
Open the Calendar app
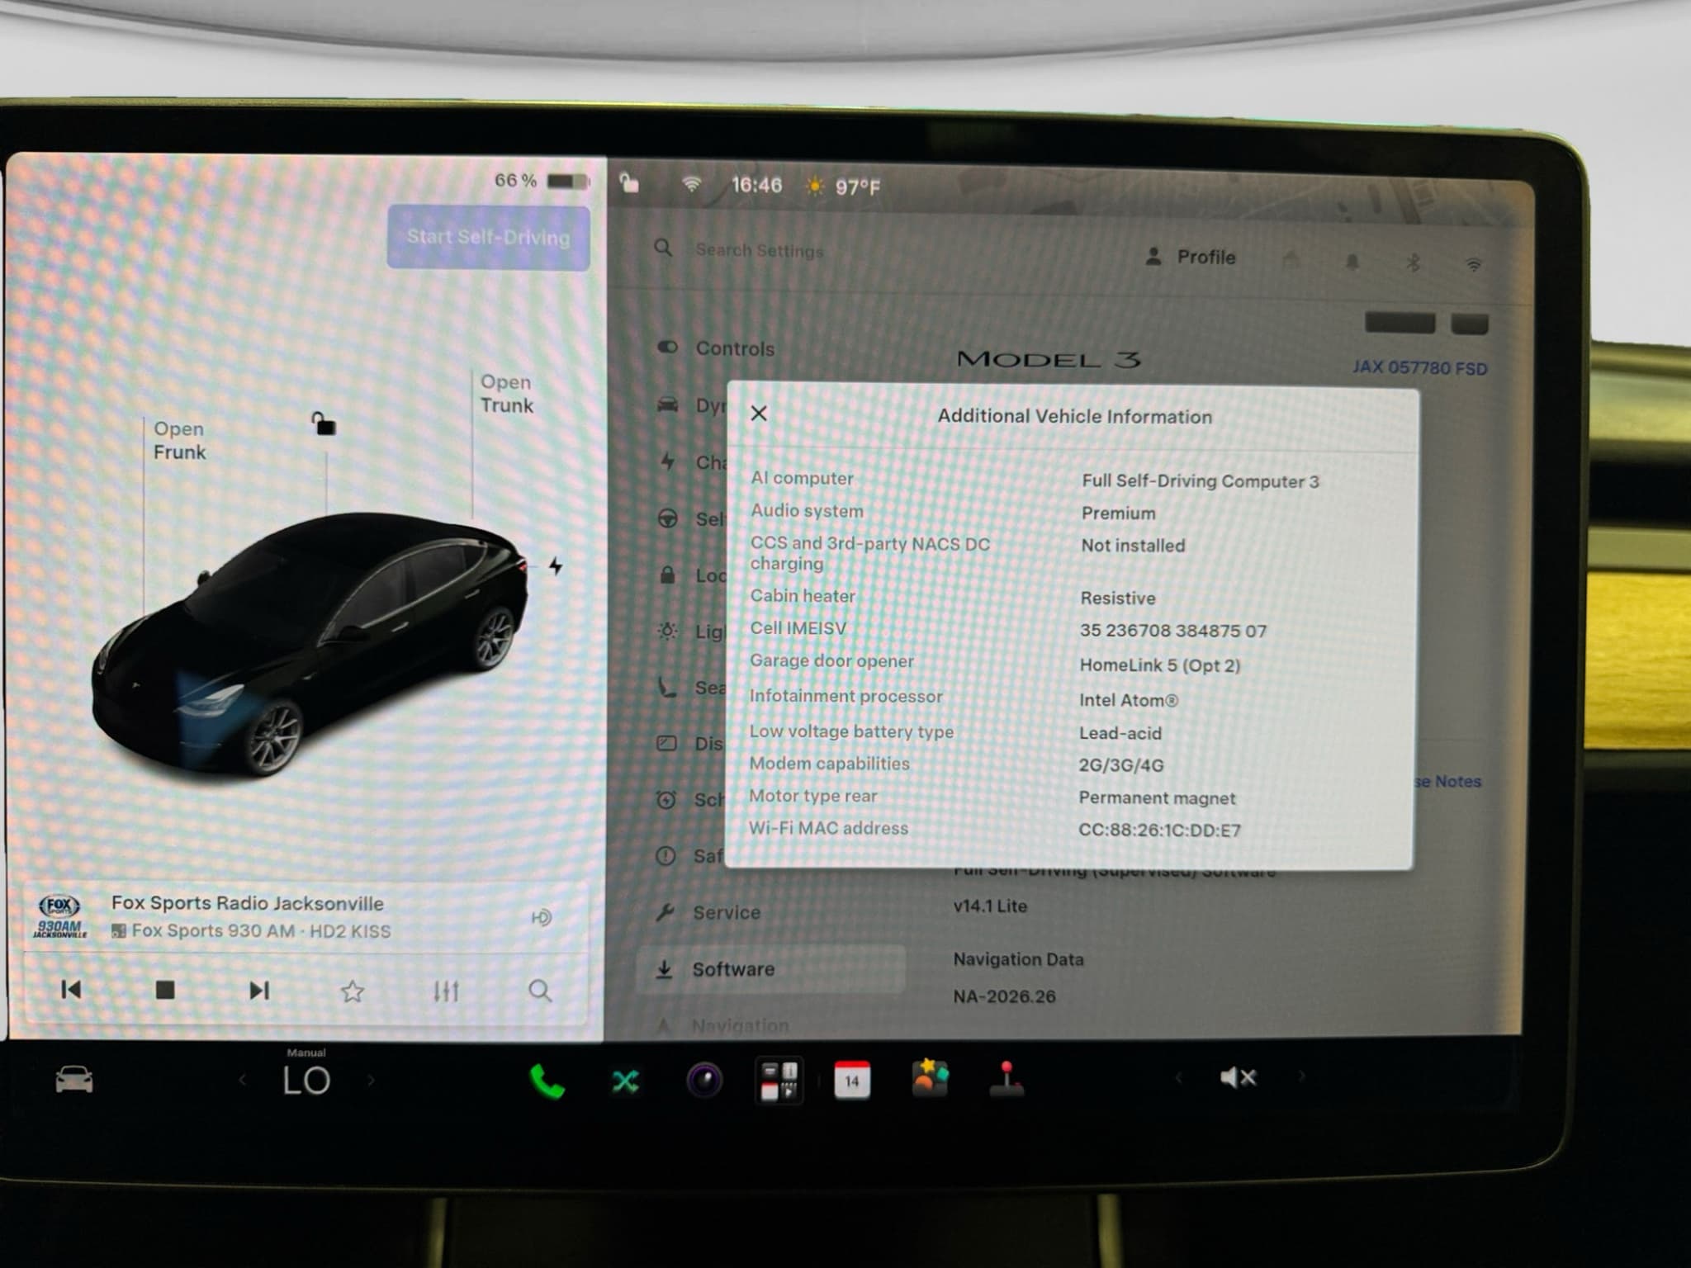[x=852, y=1080]
